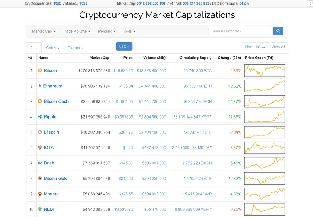Open the Bitcoin Gold link
The width and height of the screenshot is (313, 217).
point(56,178)
